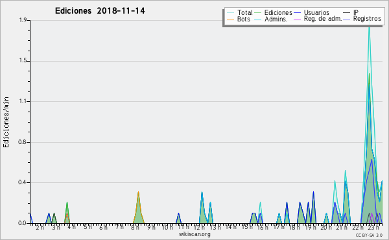Click the '3 h' x-axis label
Screen dimensions: 389x240
(56, 227)
